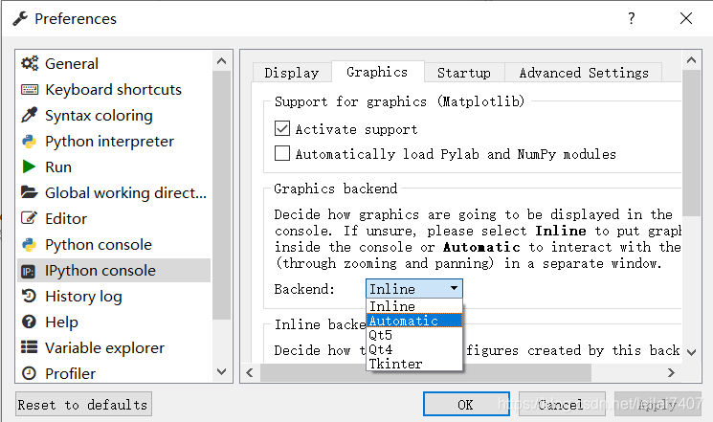Choose Qt5 from the backend list

(414, 335)
